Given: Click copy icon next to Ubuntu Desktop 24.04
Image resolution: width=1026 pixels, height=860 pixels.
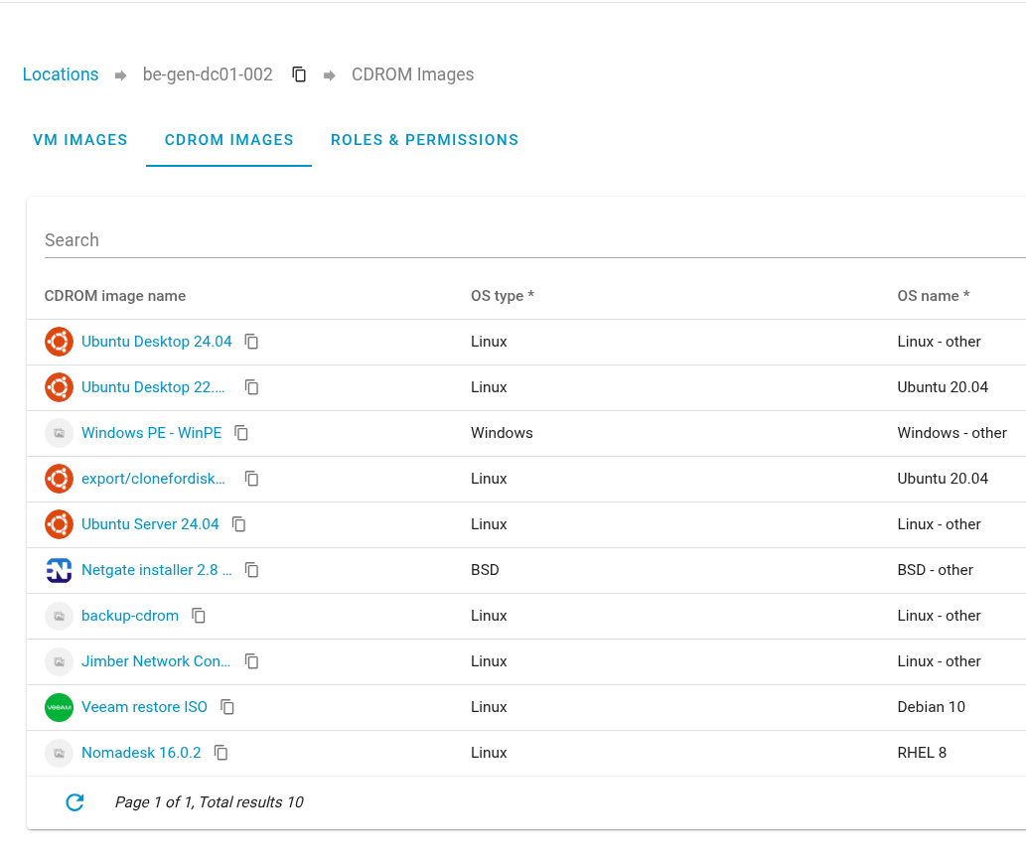Looking at the screenshot, I should point(252,342).
